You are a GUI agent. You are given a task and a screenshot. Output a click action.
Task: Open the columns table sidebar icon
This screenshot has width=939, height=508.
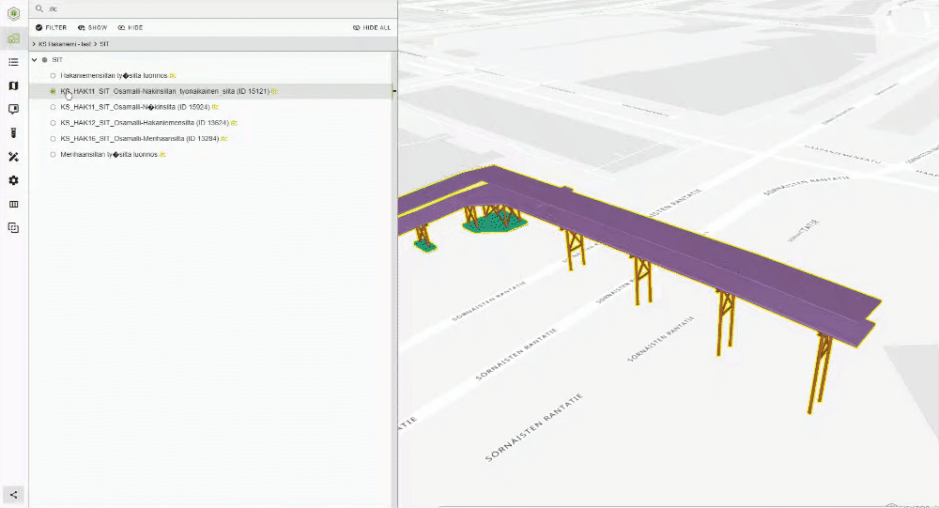point(14,205)
